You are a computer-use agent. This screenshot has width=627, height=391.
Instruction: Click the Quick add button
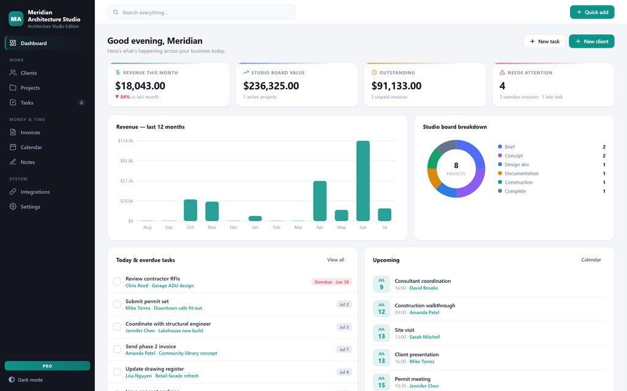pos(592,12)
